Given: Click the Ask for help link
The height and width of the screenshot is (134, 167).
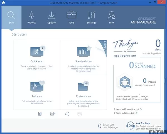Looking at the screenshot, I should (143, 123).
